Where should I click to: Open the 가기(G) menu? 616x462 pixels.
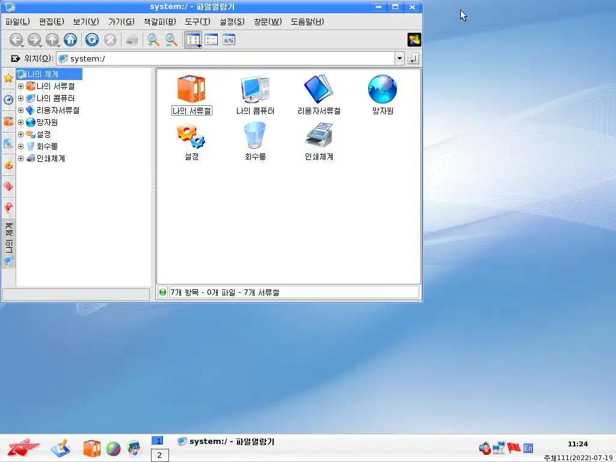122,22
